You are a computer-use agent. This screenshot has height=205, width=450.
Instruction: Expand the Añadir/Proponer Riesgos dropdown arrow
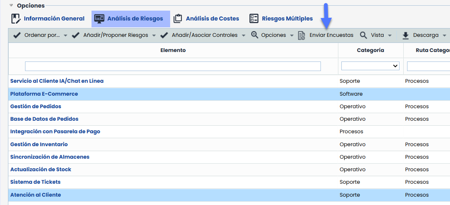[154, 36]
